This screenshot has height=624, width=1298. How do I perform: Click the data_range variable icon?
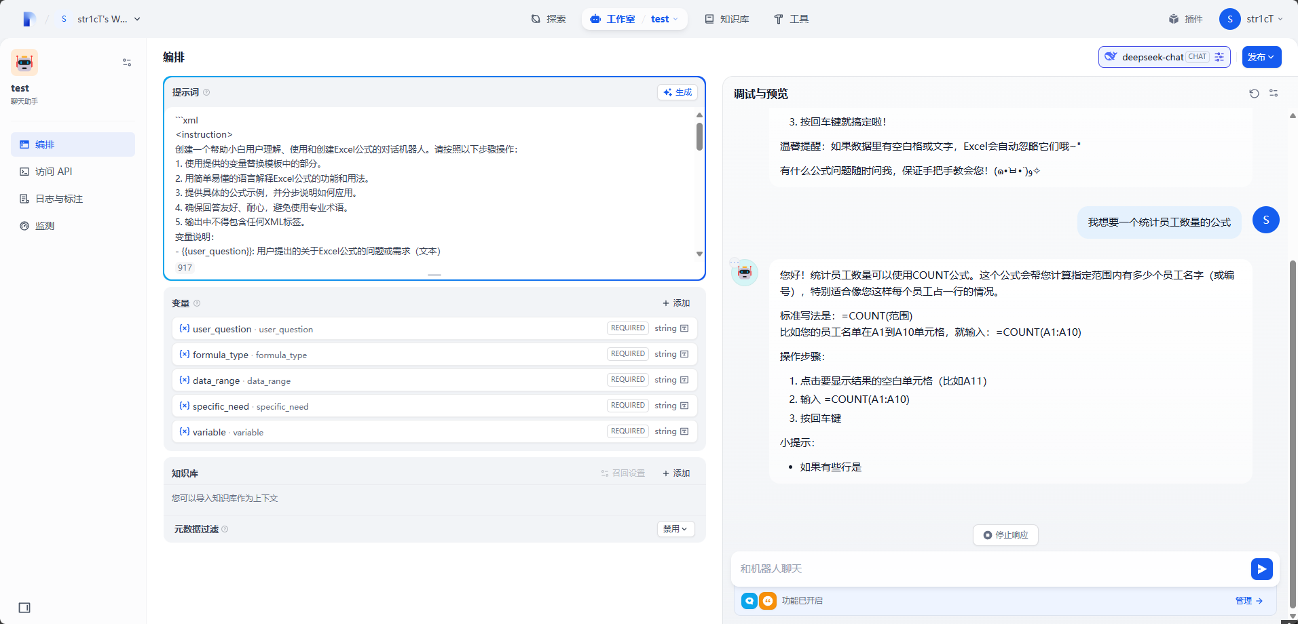coord(185,380)
